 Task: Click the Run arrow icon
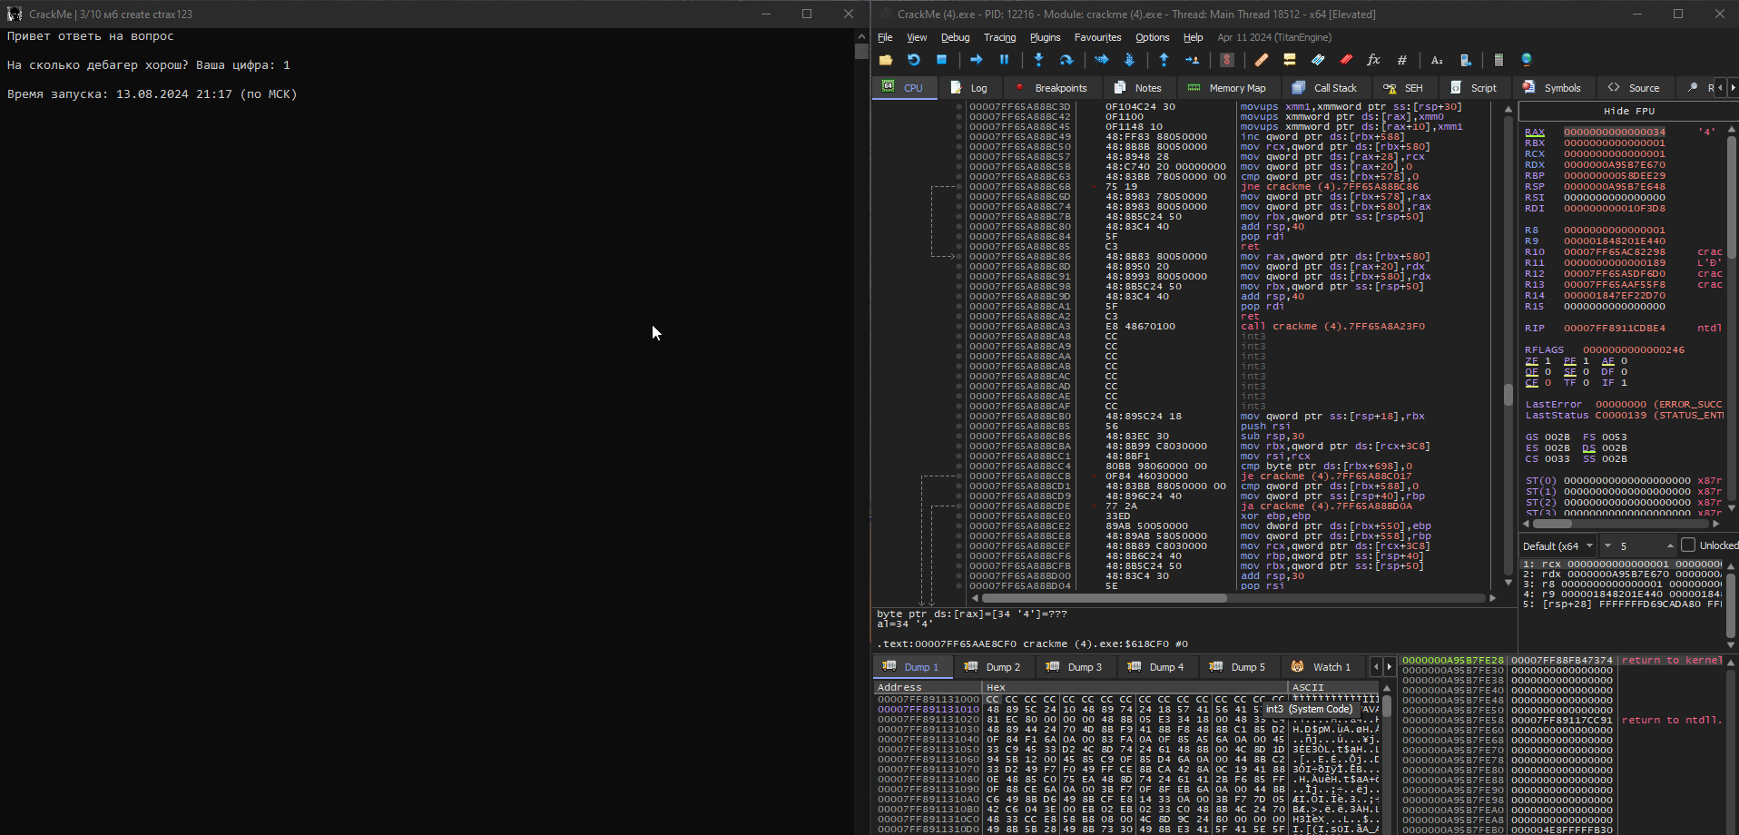click(977, 60)
